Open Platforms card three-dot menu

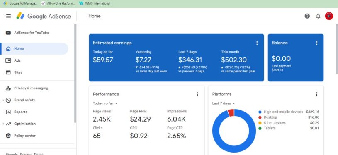317,94
